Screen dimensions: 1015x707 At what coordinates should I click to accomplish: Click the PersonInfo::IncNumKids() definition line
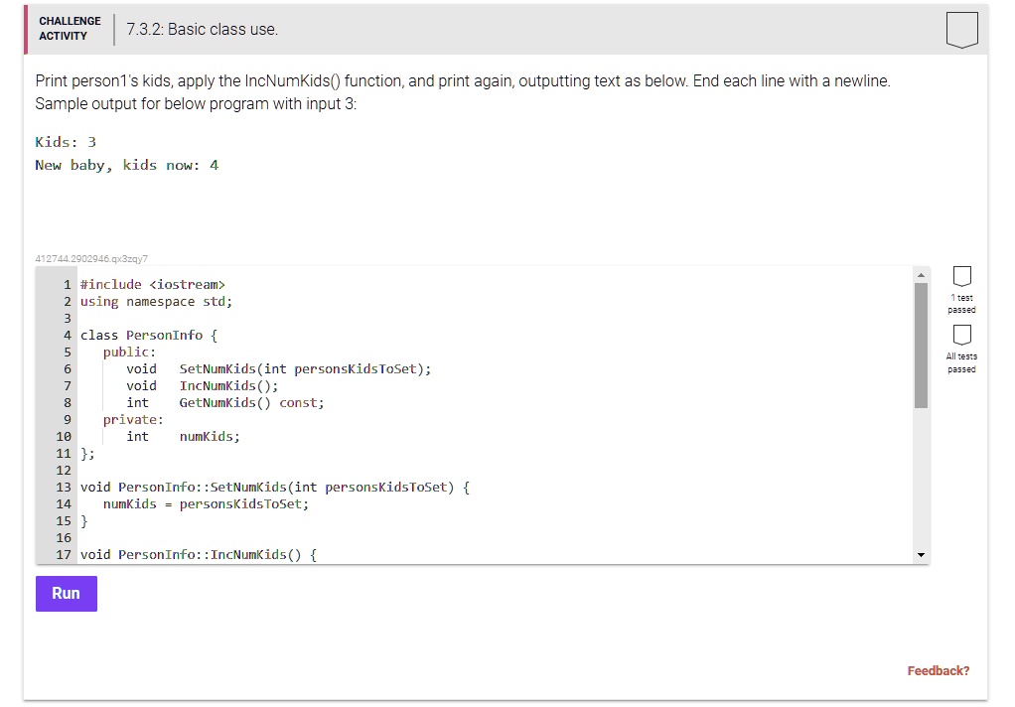[x=198, y=555]
